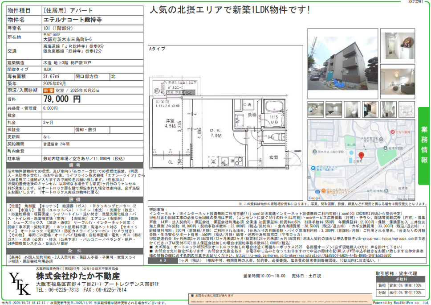
Task: Click the Google logo on the map
Action: point(315,198)
